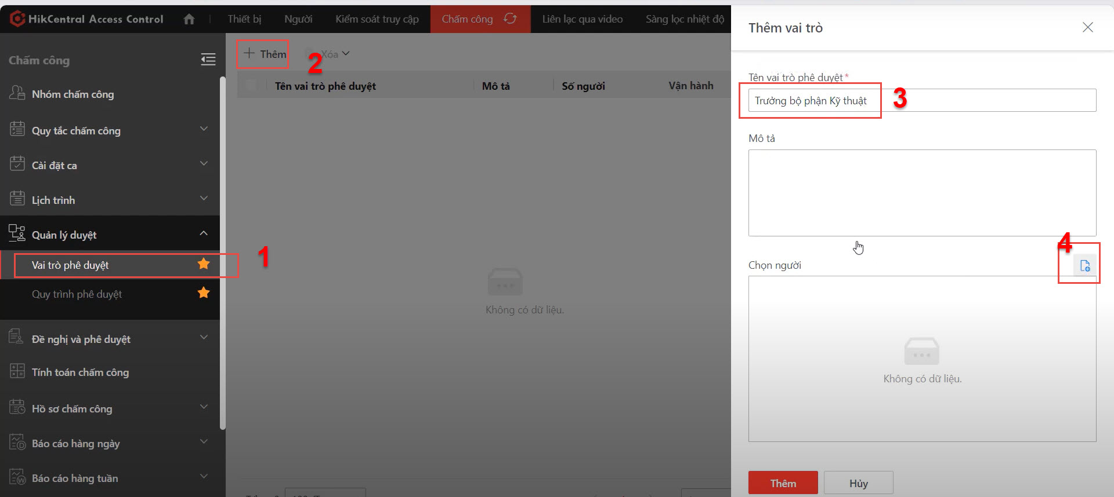Click refresh icon on Chấm công tab

(x=510, y=19)
